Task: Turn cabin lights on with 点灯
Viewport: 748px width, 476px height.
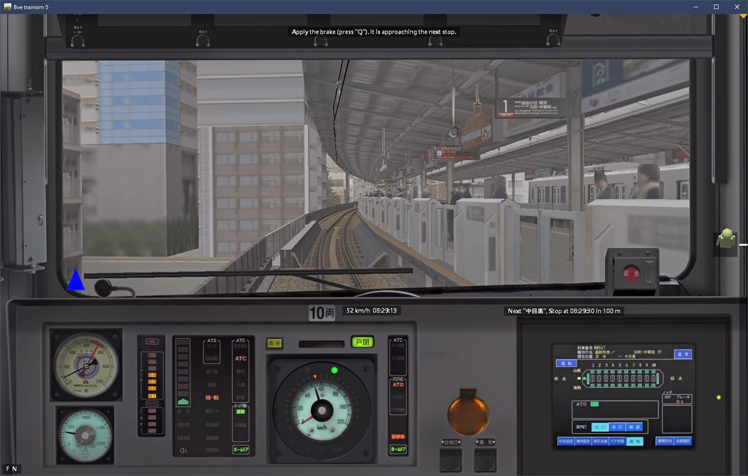Action: pos(600,427)
